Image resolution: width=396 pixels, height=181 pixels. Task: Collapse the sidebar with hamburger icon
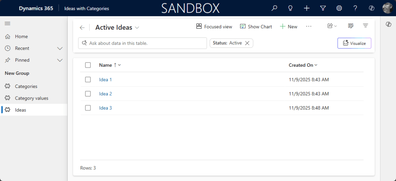coord(7,24)
